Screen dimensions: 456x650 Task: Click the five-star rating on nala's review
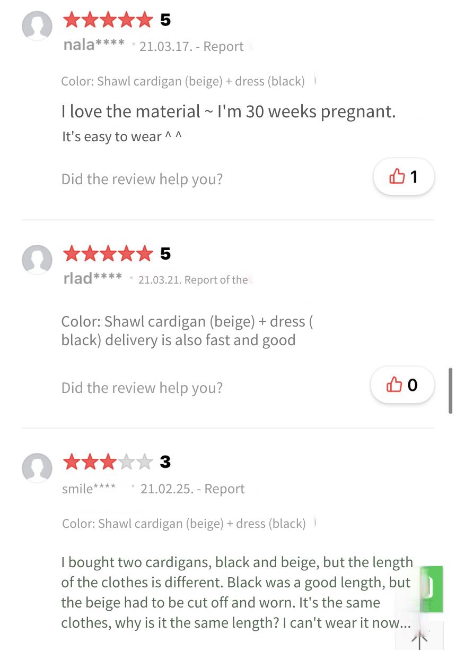point(108,20)
